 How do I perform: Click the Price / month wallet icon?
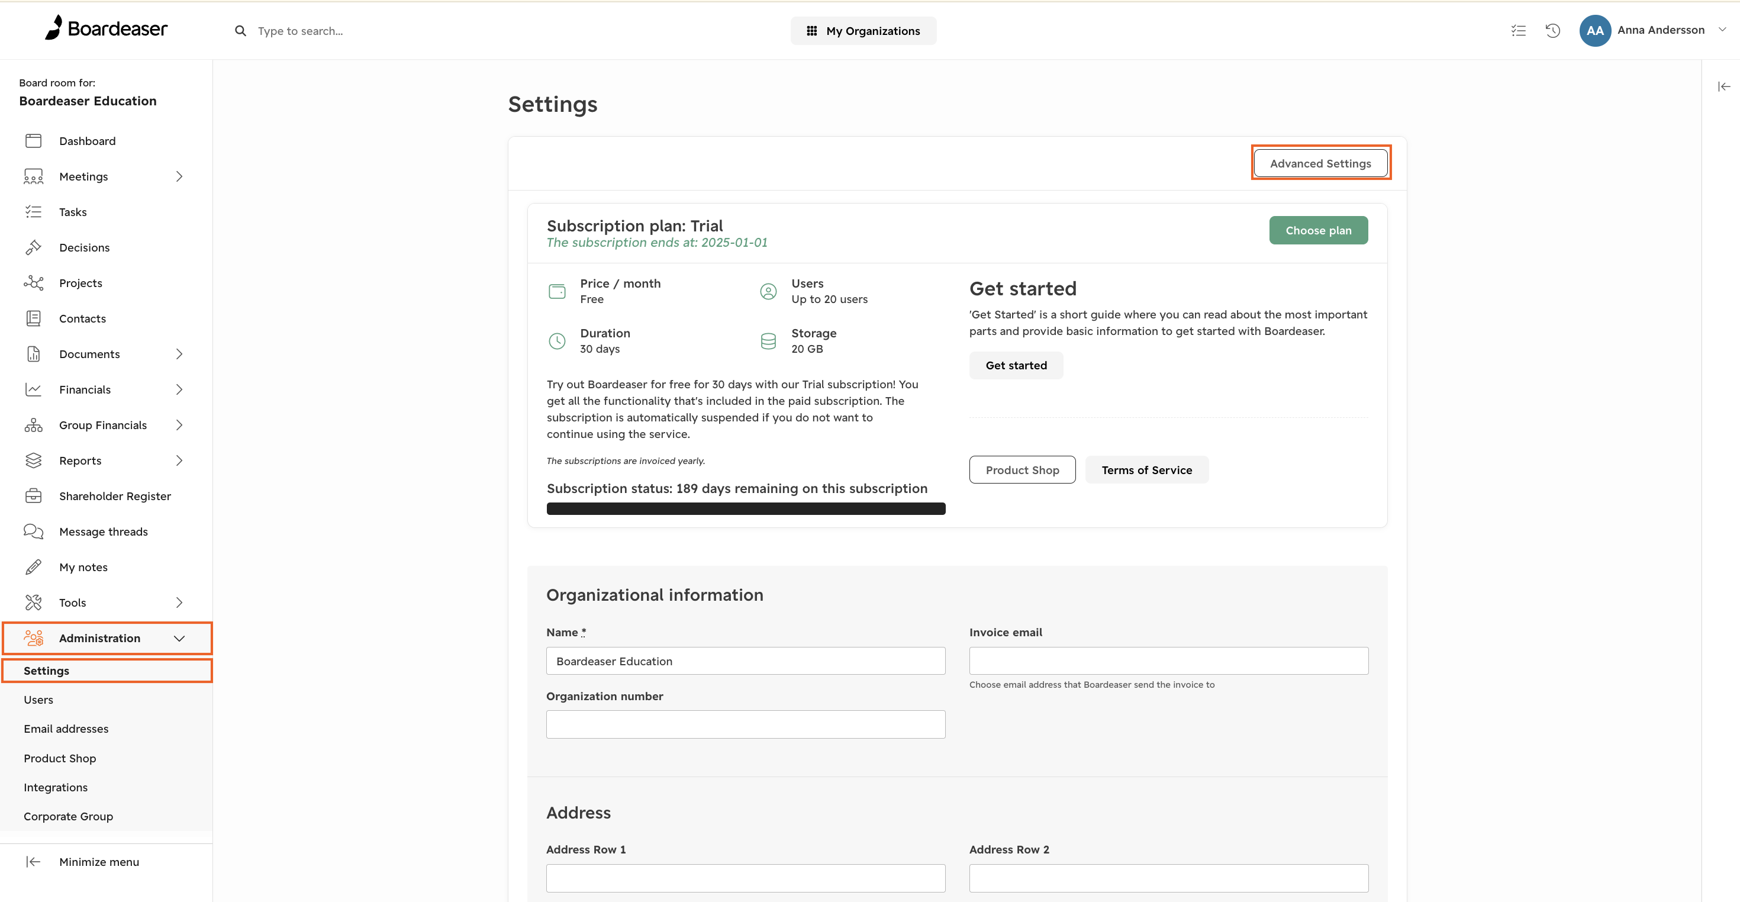[x=556, y=291]
